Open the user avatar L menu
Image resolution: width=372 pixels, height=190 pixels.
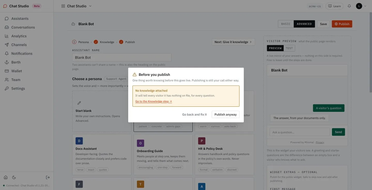(x=359, y=6)
